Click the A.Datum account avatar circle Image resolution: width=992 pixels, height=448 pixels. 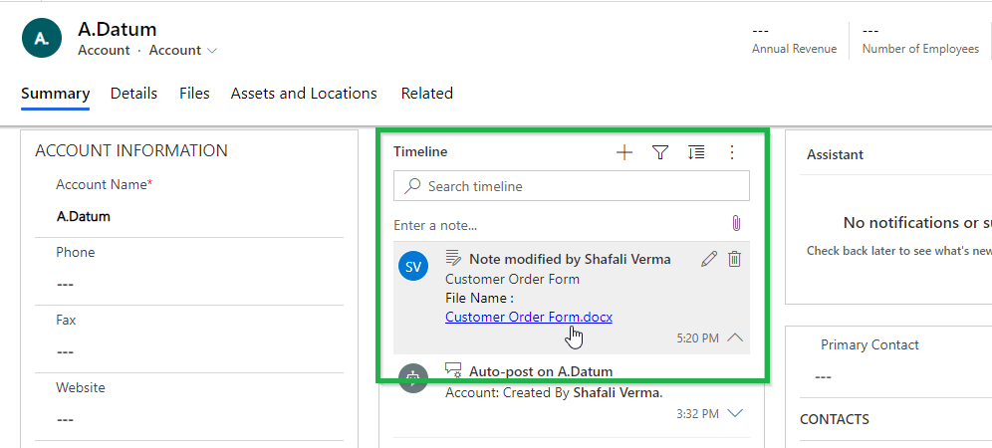pos(42,38)
